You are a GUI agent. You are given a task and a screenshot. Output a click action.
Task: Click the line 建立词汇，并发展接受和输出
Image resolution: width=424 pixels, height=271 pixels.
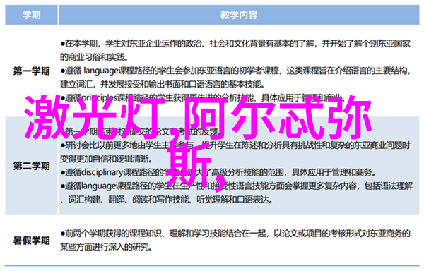click(x=162, y=85)
